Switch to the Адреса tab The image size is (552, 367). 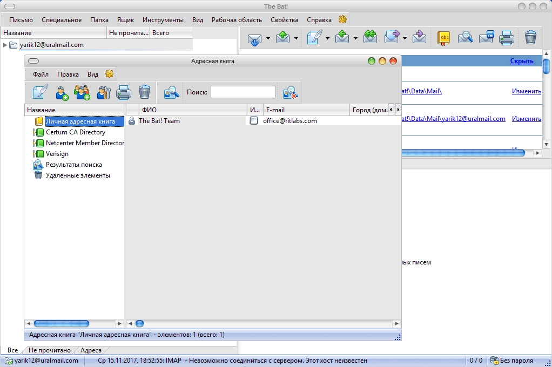[91, 350]
